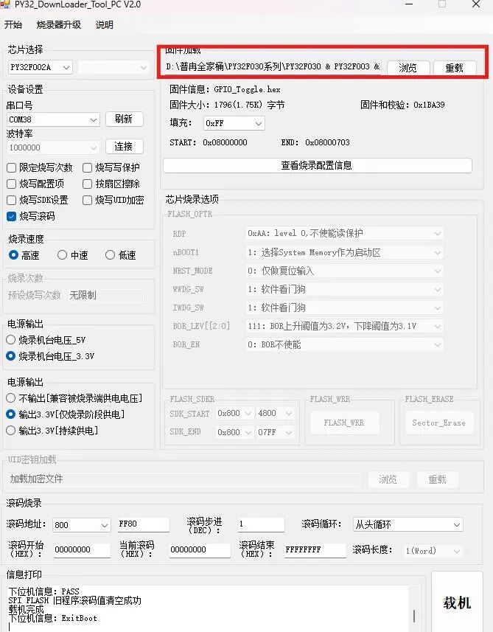Click the 加载加密文件 input field
Viewport: 493px width, 632px height.
[x=183, y=479]
